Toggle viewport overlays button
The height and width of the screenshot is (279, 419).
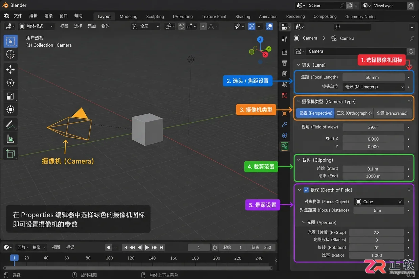tap(269, 26)
